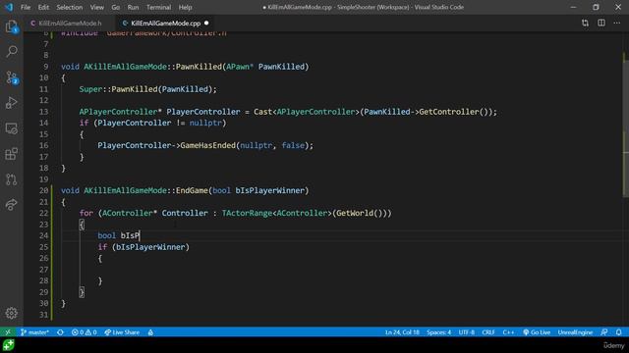Click bIsPlayerWinner inside the if condition
Image resolution: width=629 pixels, height=353 pixels.
150,247
